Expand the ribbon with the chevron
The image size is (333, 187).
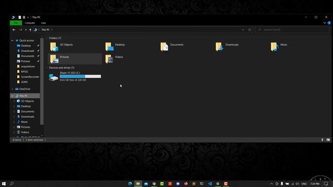pos(325,23)
